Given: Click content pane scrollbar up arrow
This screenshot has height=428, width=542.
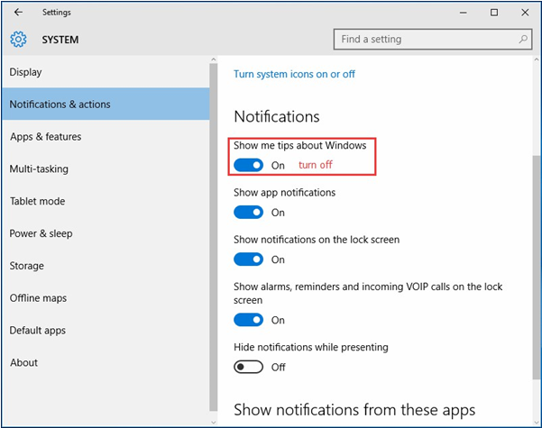Looking at the screenshot, I should (537, 59).
